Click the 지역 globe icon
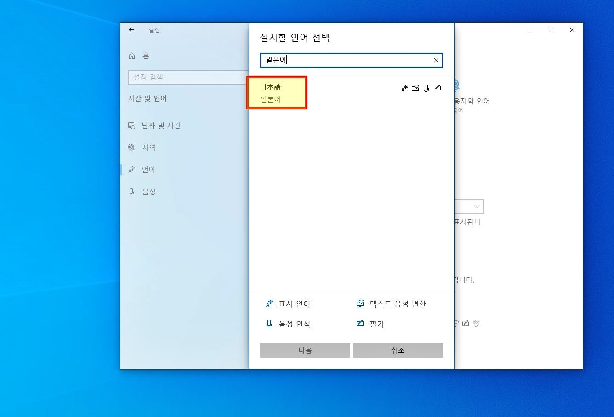Screen dimensions: 614x417 tap(131, 148)
